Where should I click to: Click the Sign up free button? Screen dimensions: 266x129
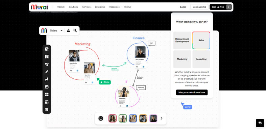[x=220, y=7]
